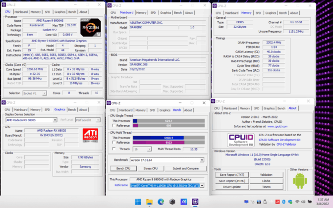Select About tab in Graphics window
Viewport: 333px width, 208px height.
click(x=83, y=110)
